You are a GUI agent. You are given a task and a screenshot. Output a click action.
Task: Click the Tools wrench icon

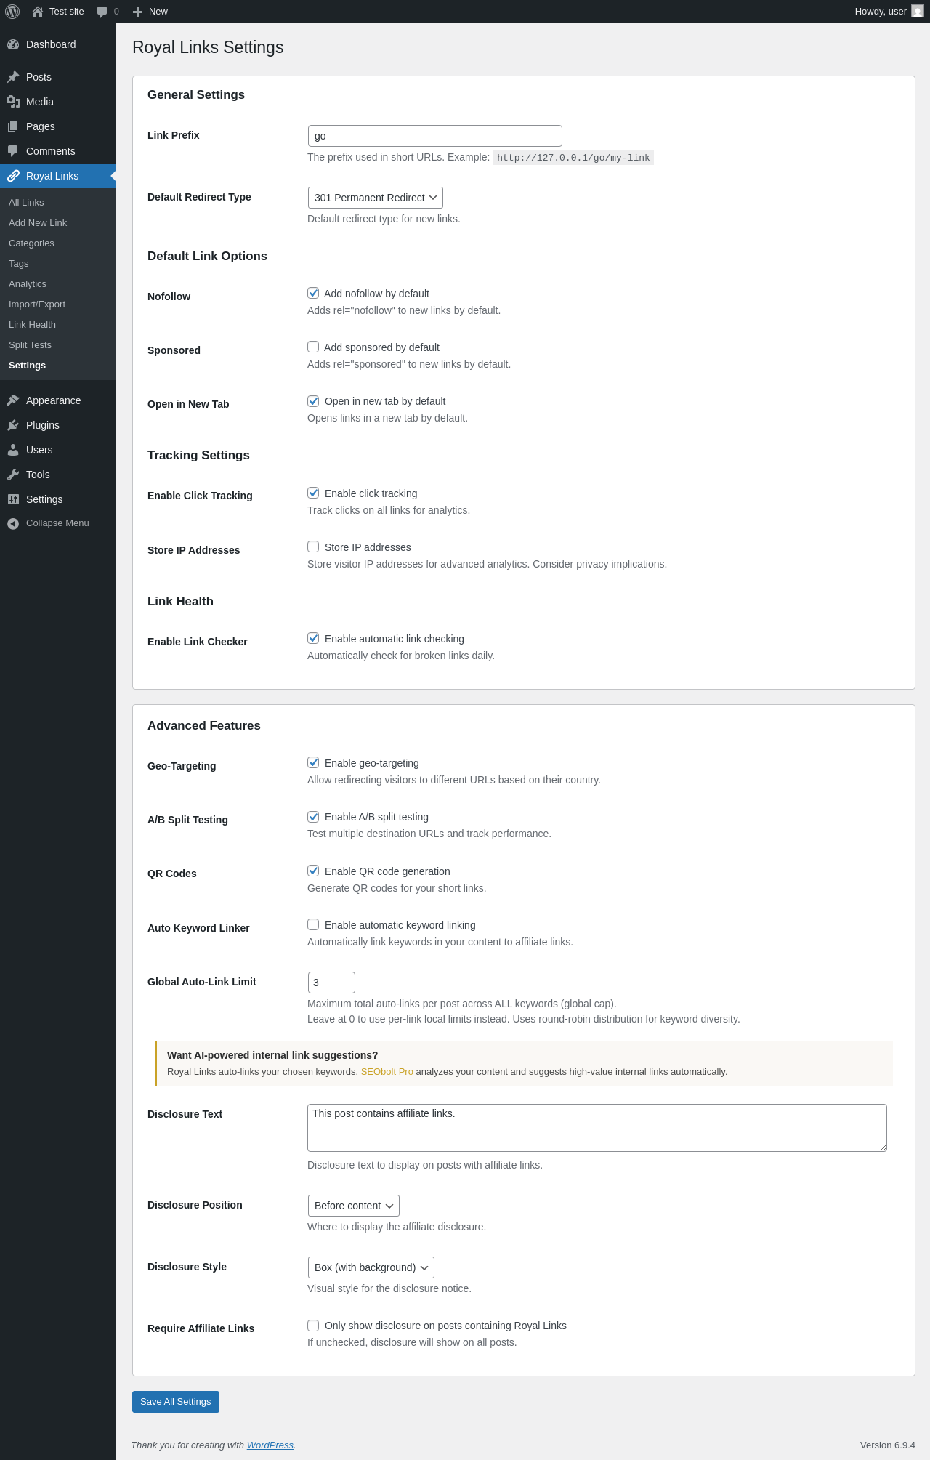tap(13, 475)
